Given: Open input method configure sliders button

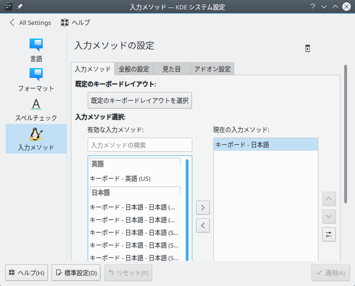Looking at the screenshot, I should point(329,234).
